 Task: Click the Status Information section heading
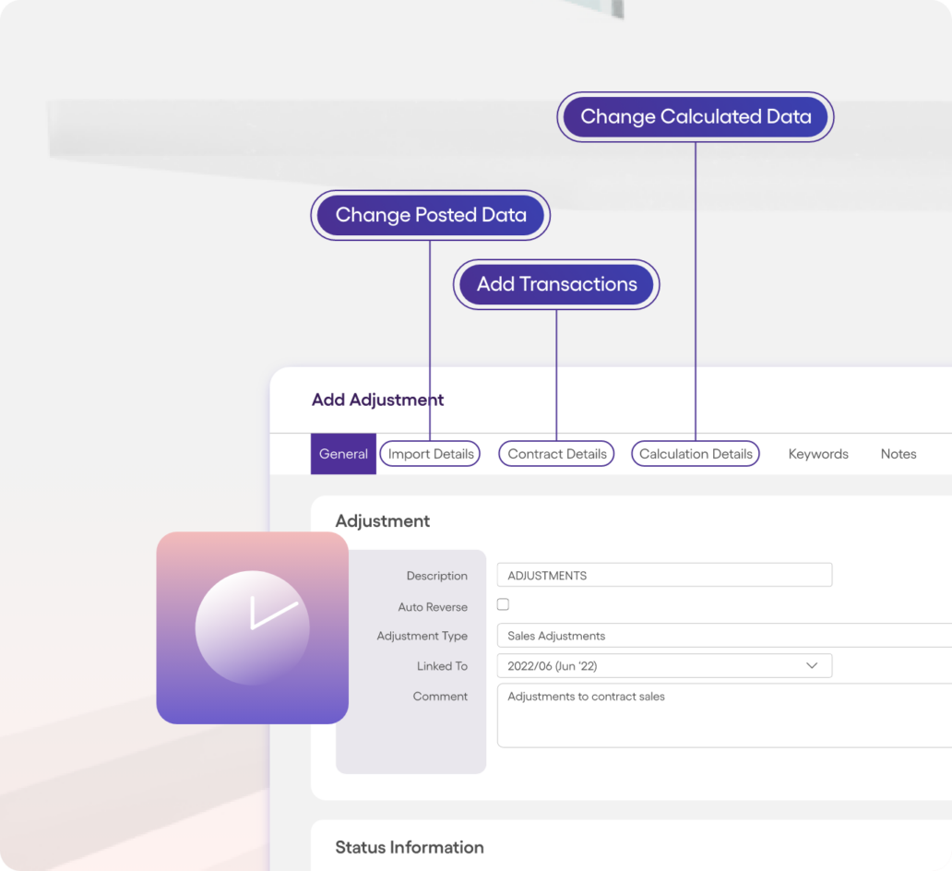(x=409, y=847)
